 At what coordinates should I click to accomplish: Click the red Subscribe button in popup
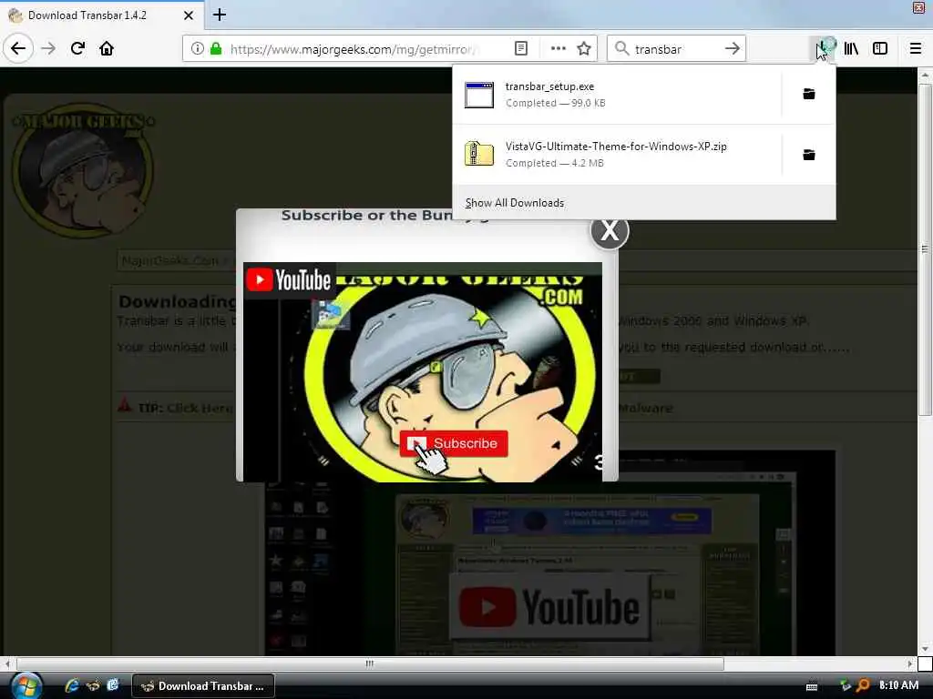tap(454, 443)
